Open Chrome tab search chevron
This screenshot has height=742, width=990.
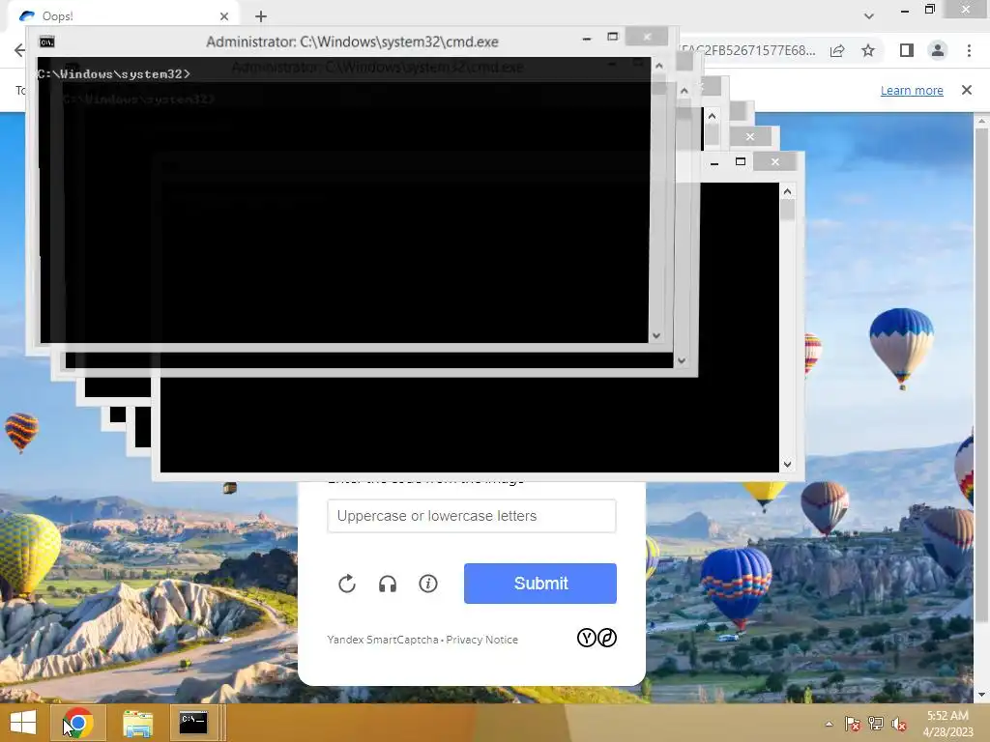tap(869, 15)
